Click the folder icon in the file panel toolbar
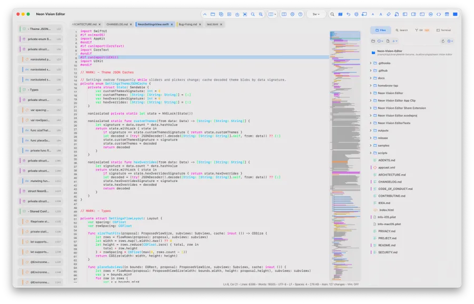474x304 pixels. 373,41
